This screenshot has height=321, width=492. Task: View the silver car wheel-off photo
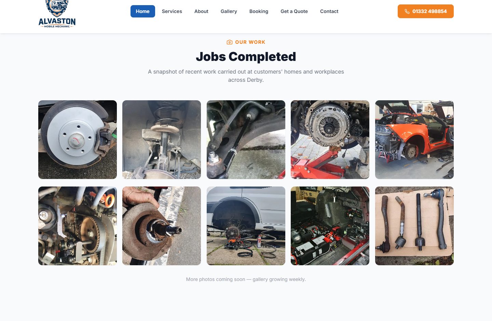(x=246, y=226)
